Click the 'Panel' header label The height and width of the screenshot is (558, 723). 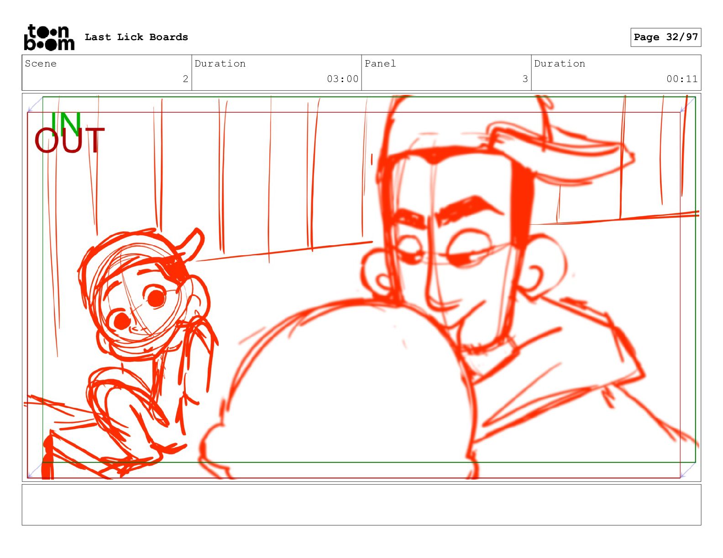pos(380,64)
